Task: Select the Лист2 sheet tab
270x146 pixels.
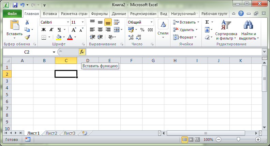Action: click(51, 133)
